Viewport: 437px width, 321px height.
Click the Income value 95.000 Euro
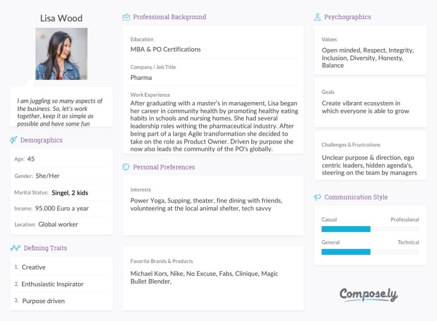tap(62, 208)
